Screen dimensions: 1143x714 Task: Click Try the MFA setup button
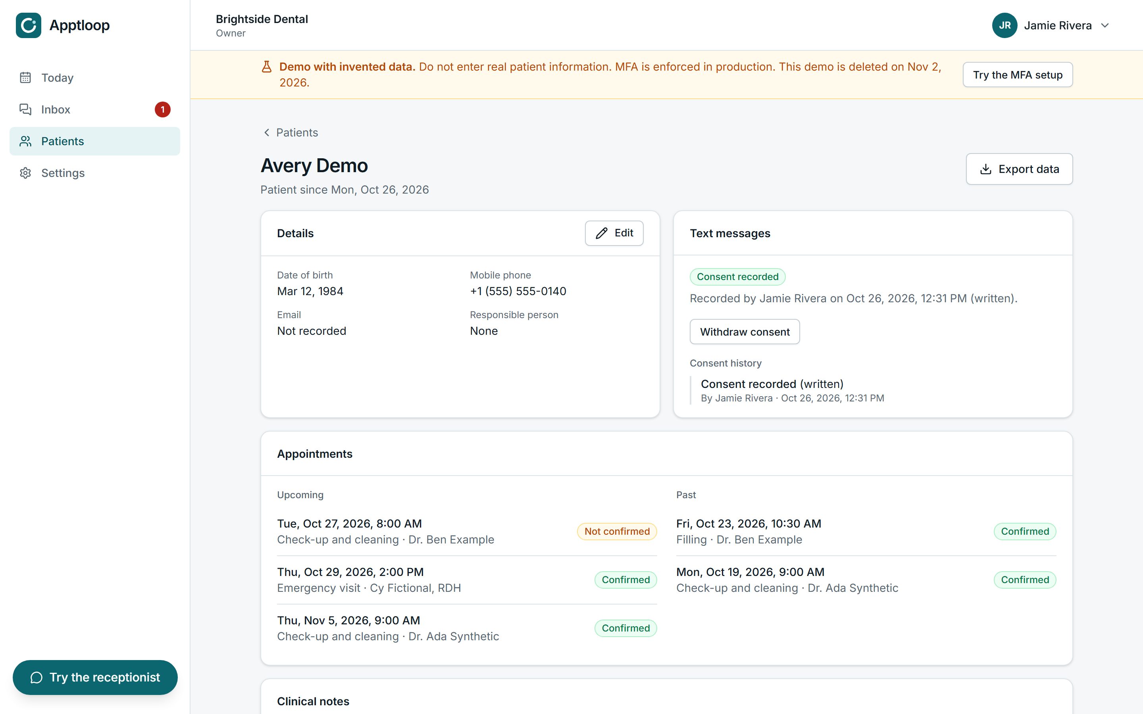tap(1018, 75)
